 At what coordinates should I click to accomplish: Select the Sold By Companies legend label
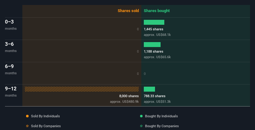click(46, 126)
